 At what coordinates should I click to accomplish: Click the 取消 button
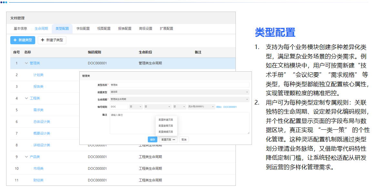coord(184,139)
